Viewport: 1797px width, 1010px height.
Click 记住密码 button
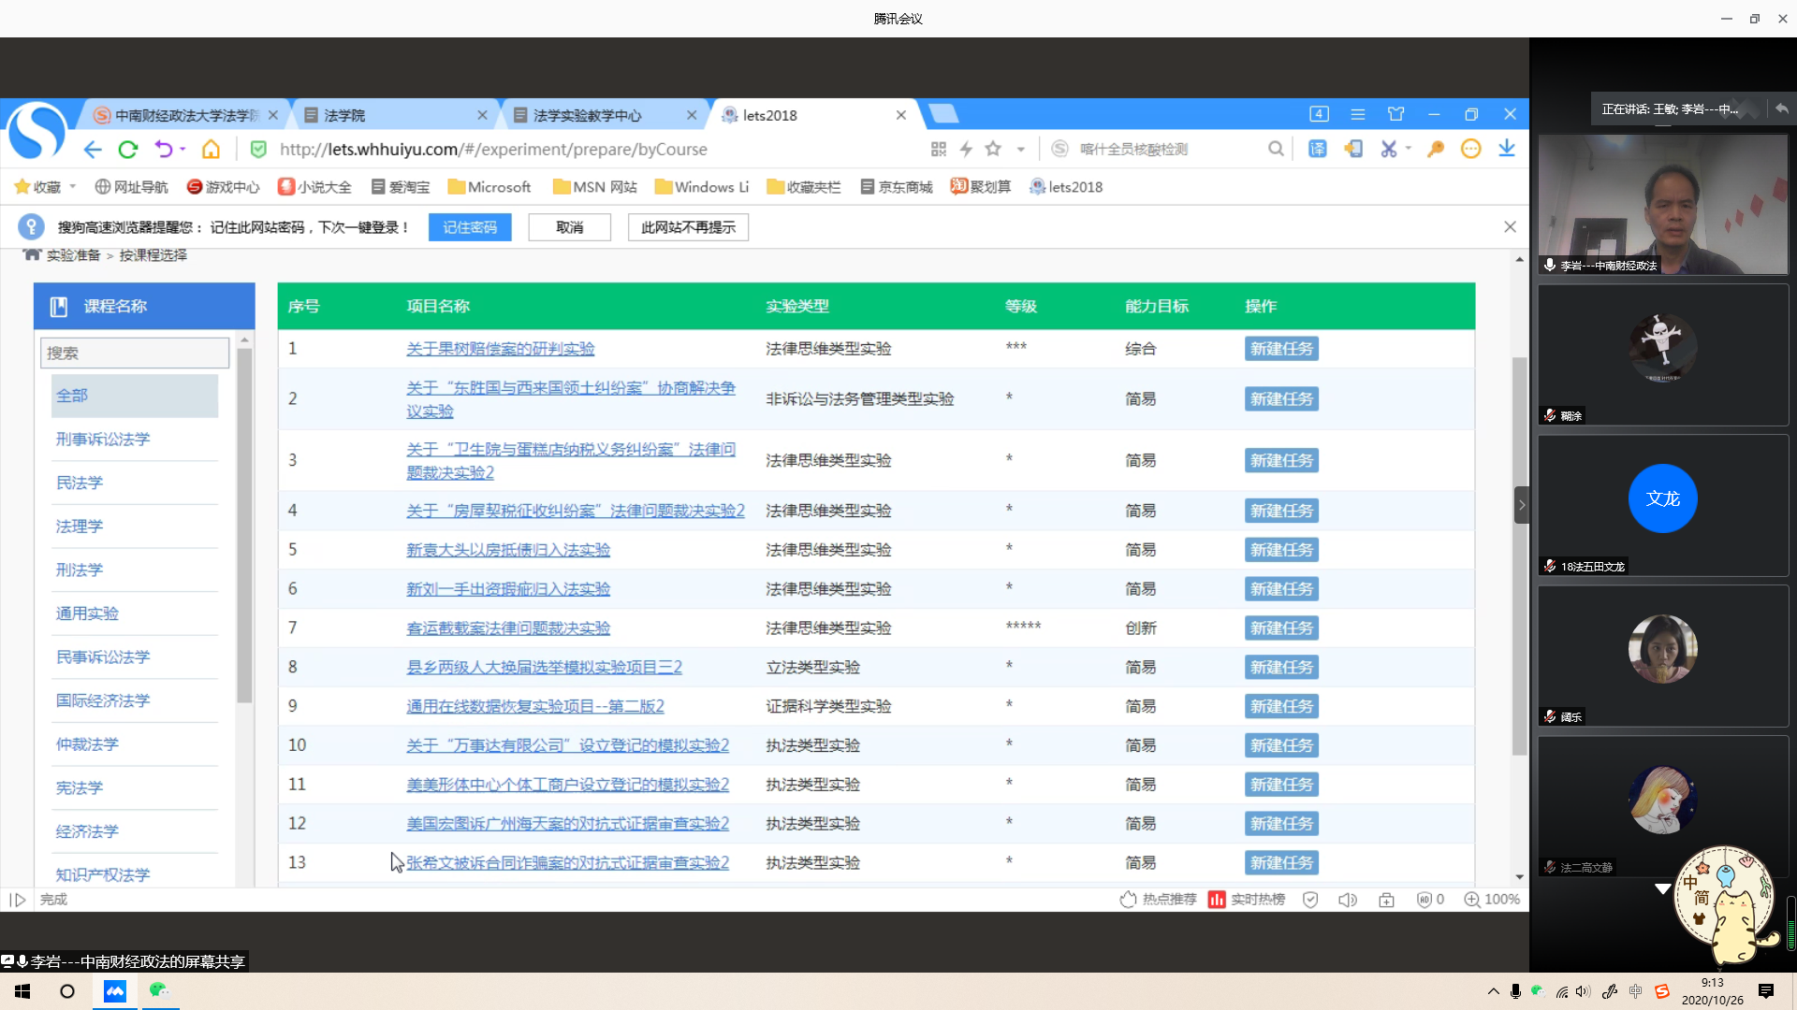470,227
